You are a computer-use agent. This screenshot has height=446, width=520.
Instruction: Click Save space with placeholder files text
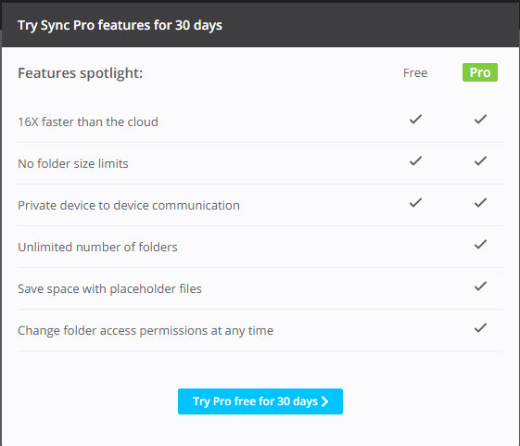coord(109,289)
